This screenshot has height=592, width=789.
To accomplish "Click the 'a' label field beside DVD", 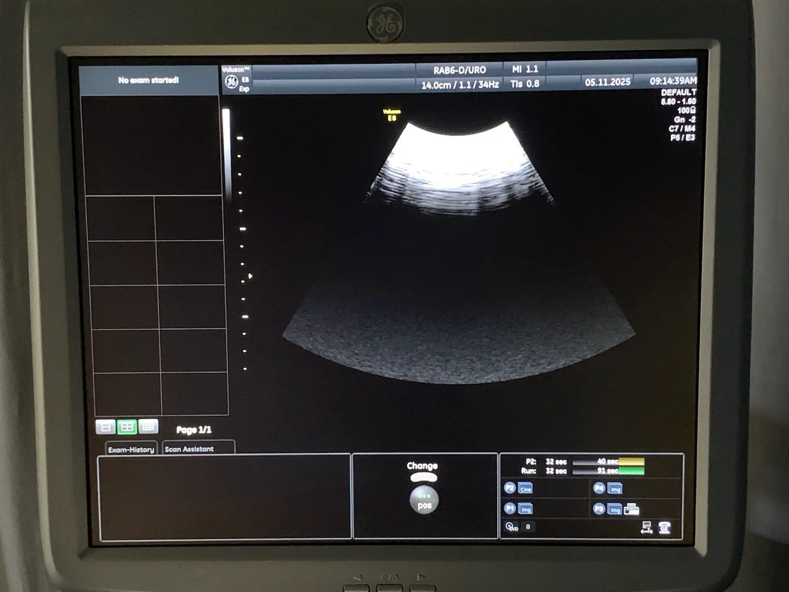I will [528, 527].
